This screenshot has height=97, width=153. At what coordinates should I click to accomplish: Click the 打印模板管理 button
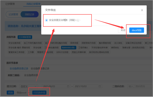(x=25, y=37)
